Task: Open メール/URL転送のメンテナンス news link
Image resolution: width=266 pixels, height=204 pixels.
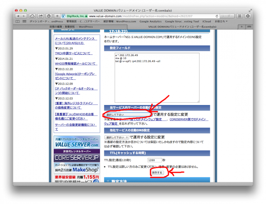Action: tap(76, 41)
